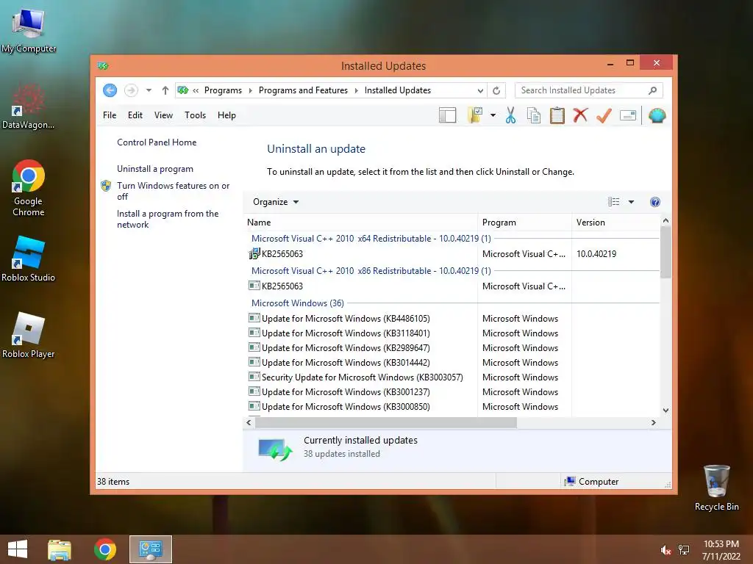Viewport: 753px width, 564px height.
Task: Expand the address bar history dropdown
Action: [480, 90]
